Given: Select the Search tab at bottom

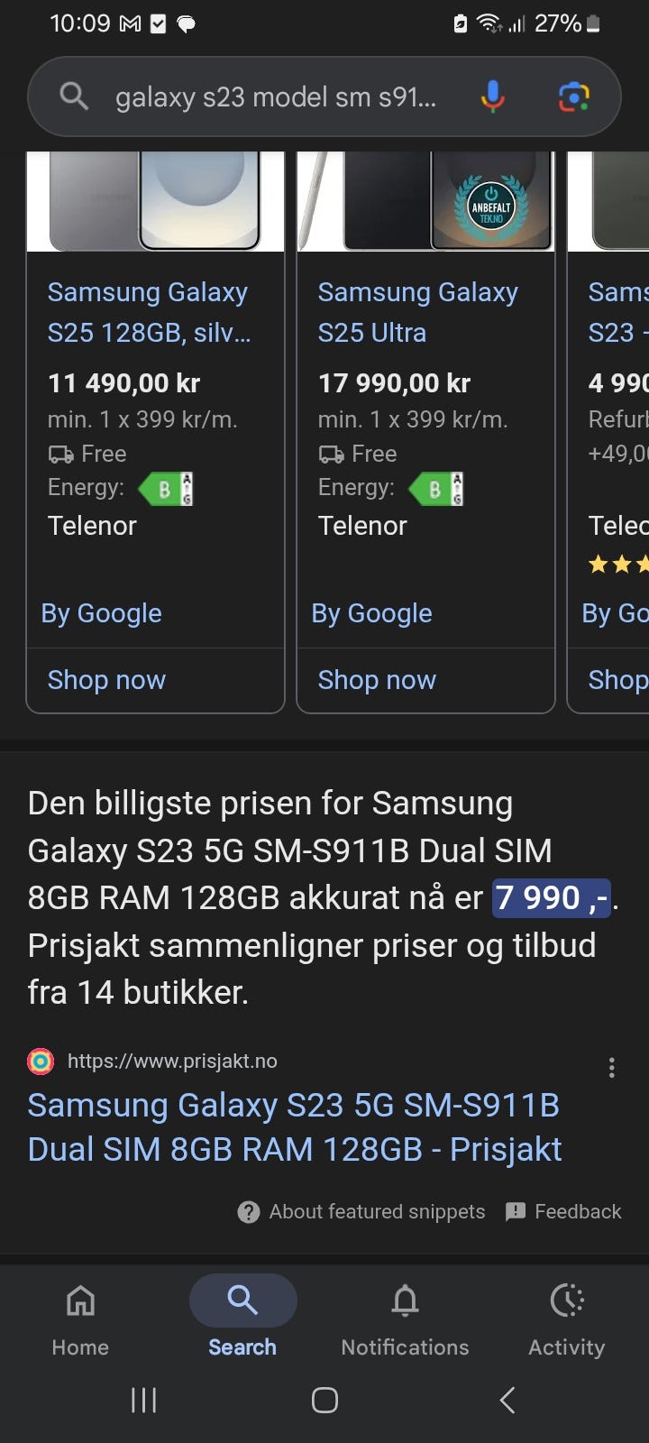Looking at the screenshot, I should (x=242, y=1317).
